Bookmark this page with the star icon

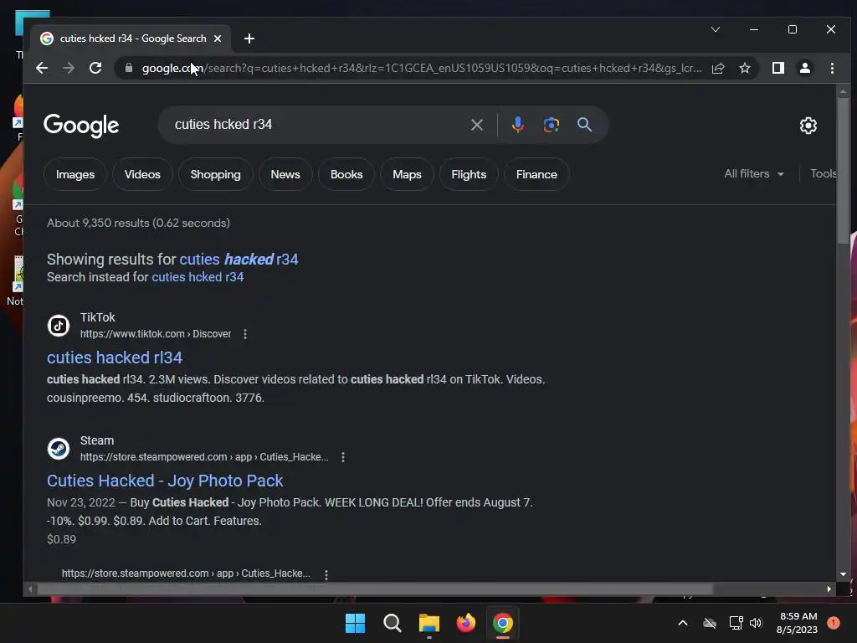click(x=744, y=68)
